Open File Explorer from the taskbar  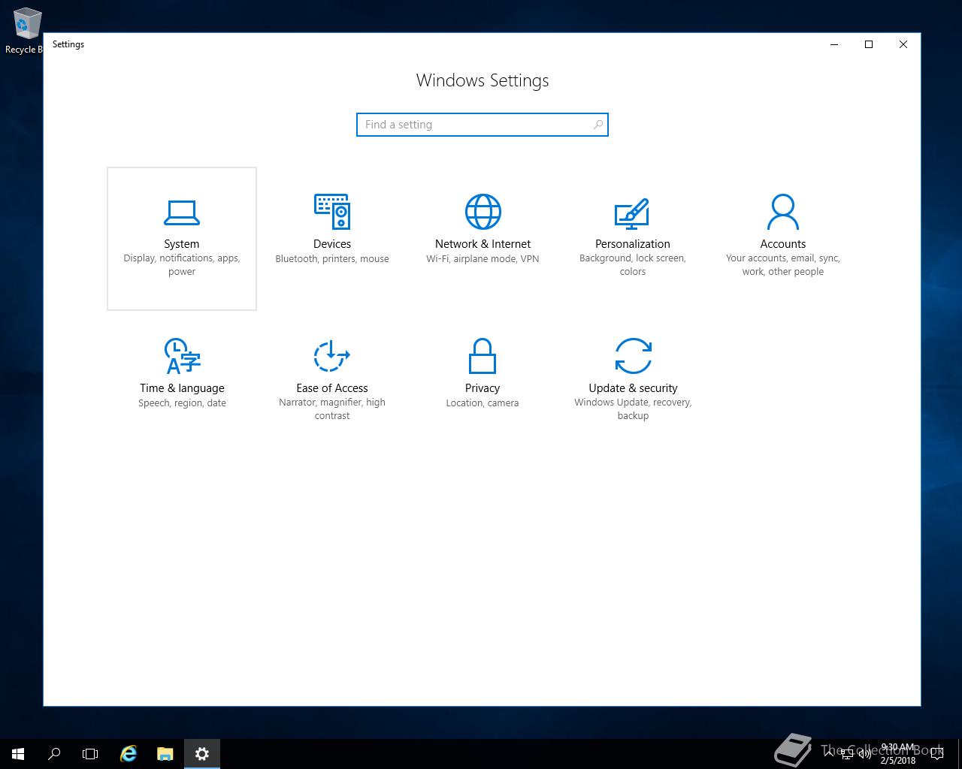point(165,754)
